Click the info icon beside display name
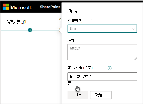Screen dimensions: 143x104 tap(109, 68)
